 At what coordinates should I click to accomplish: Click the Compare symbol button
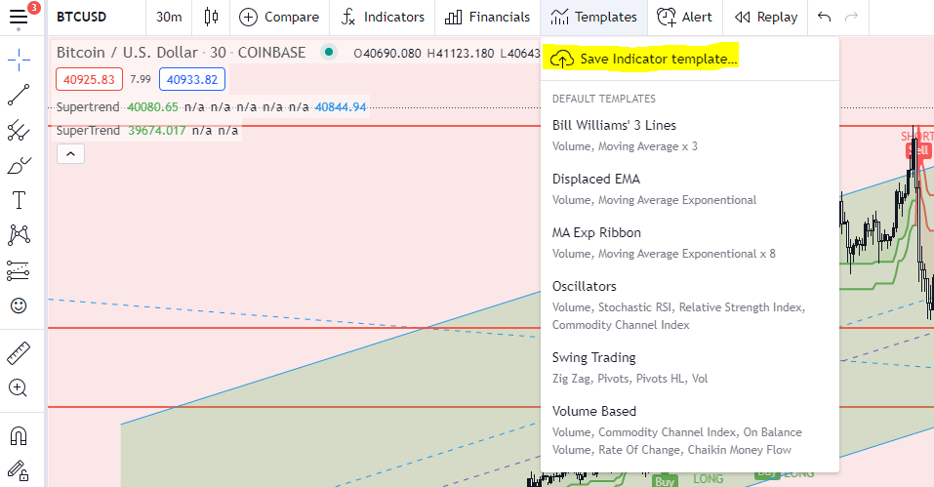pyautogui.click(x=279, y=18)
